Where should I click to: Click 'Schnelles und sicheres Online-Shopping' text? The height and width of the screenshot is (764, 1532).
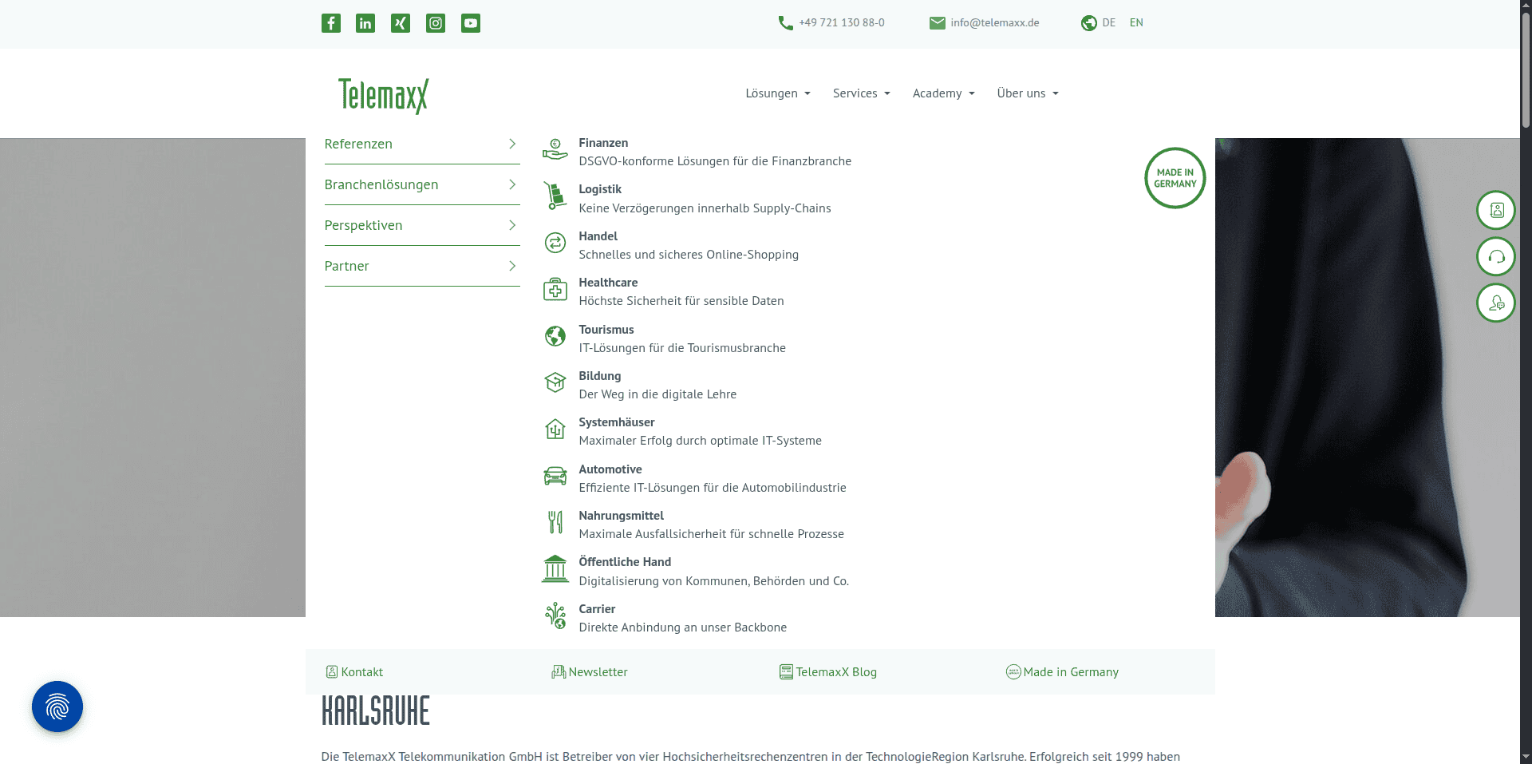click(689, 255)
